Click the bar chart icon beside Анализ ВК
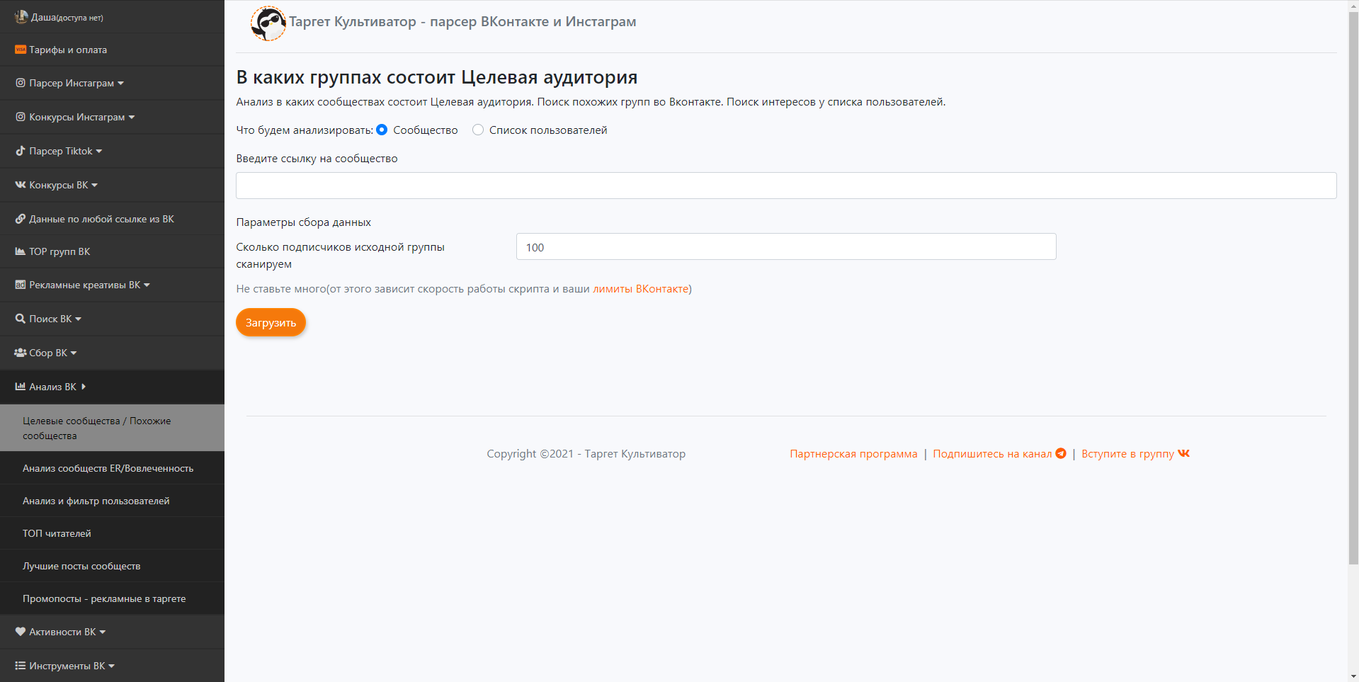The width and height of the screenshot is (1359, 682). pos(21,387)
